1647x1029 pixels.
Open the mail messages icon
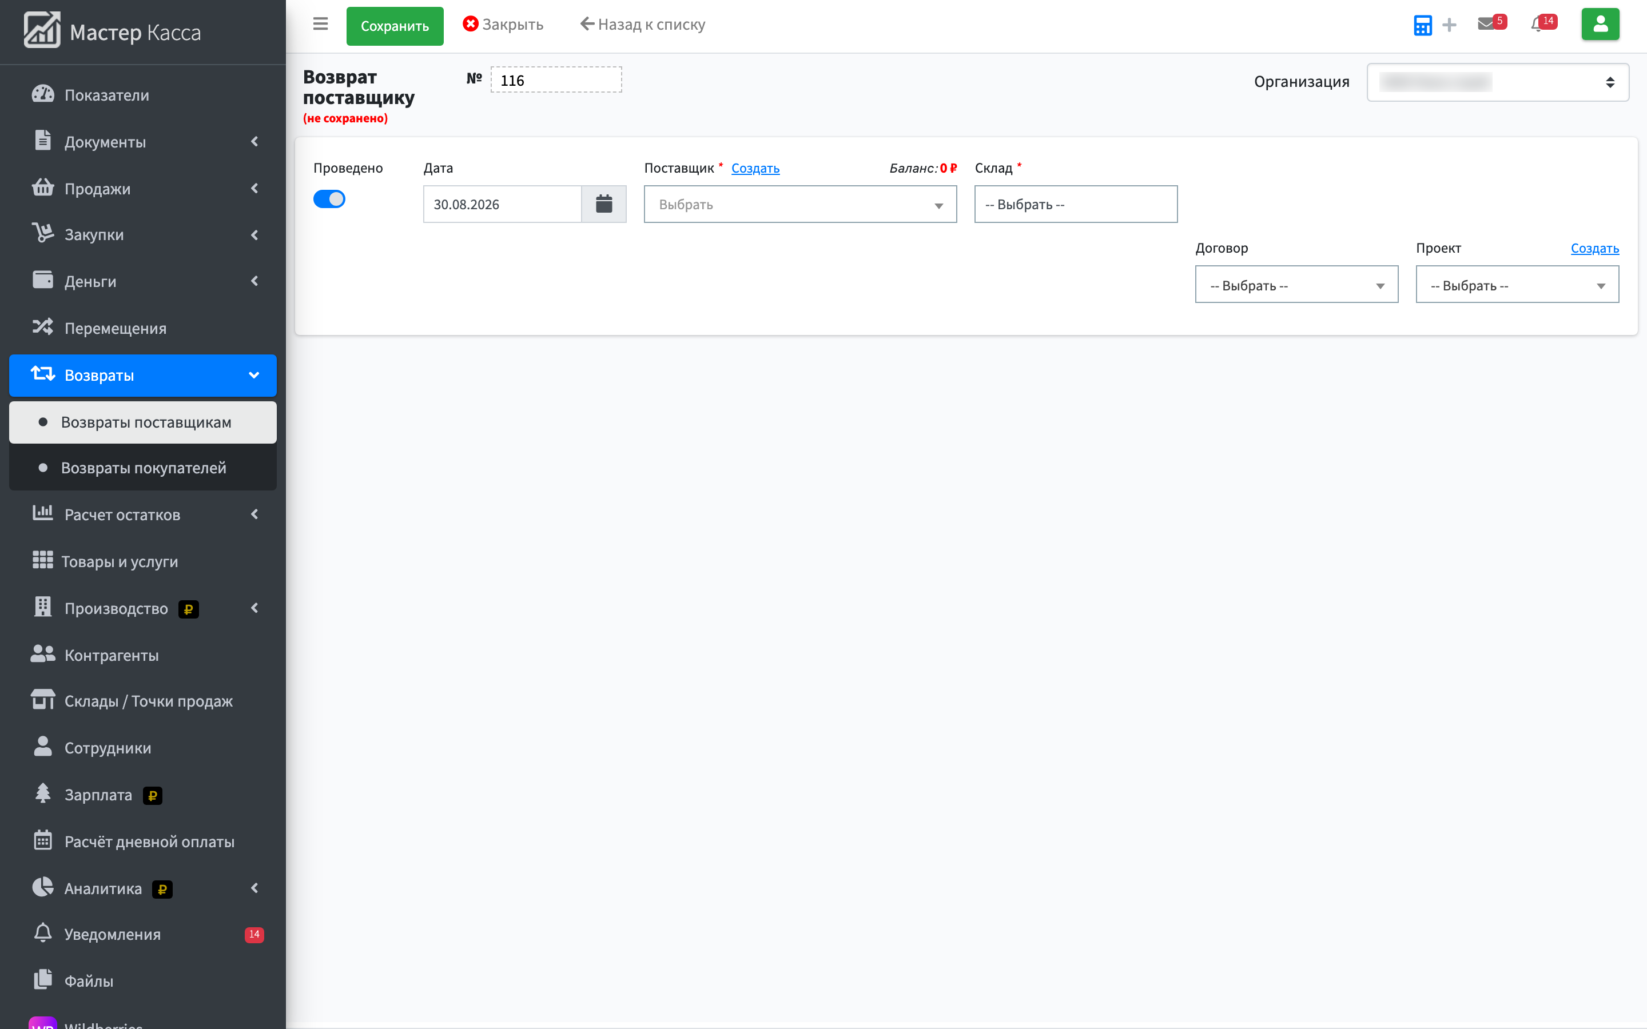click(1486, 25)
